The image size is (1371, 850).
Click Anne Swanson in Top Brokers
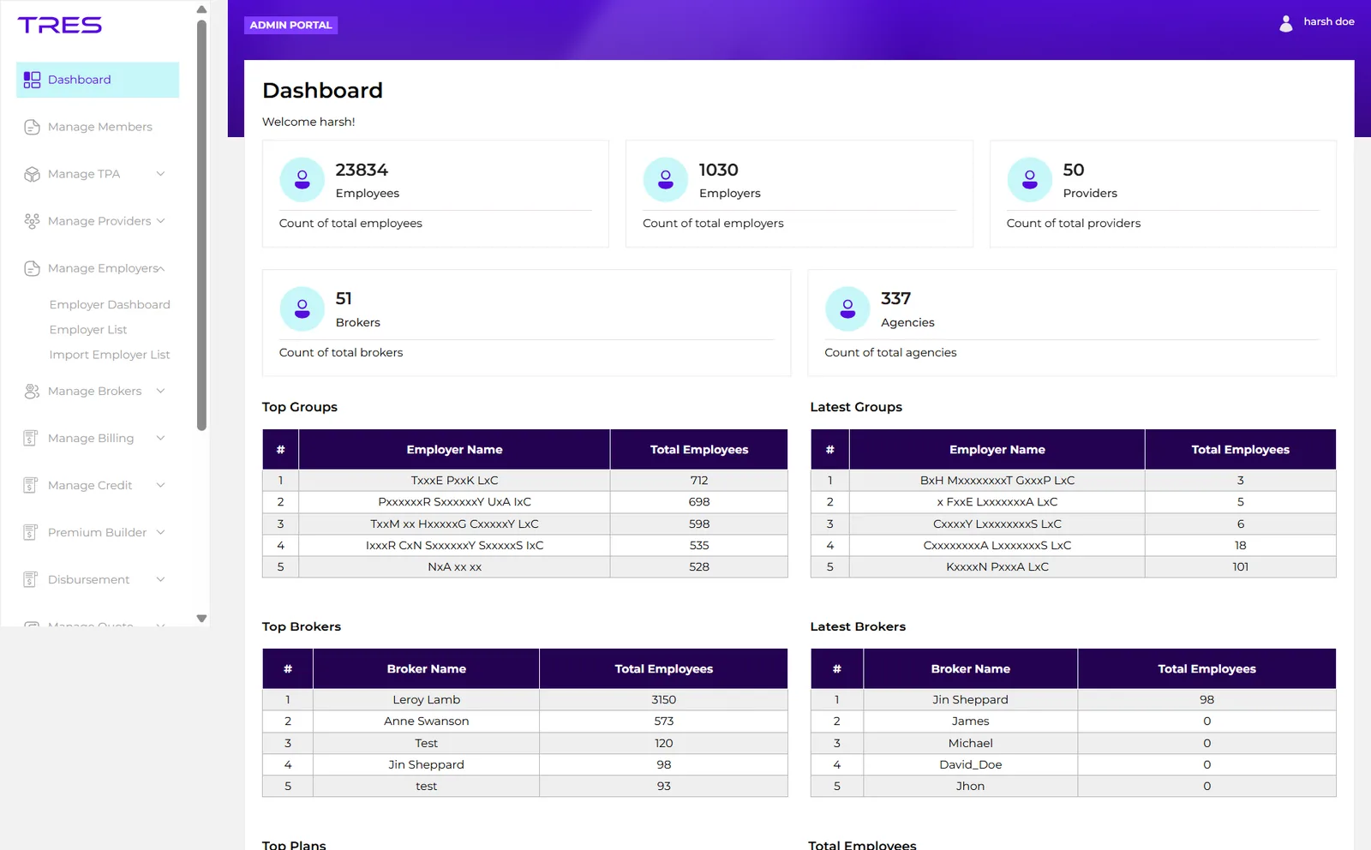(x=427, y=721)
